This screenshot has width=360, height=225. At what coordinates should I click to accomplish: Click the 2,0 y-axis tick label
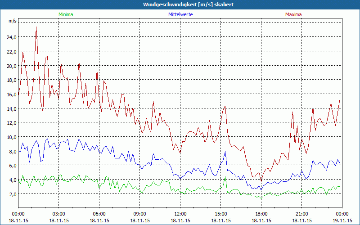pos(13,194)
